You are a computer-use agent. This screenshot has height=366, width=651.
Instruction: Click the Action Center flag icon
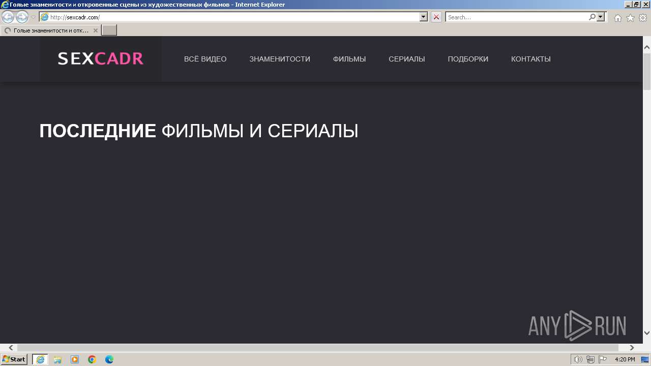tap(603, 359)
